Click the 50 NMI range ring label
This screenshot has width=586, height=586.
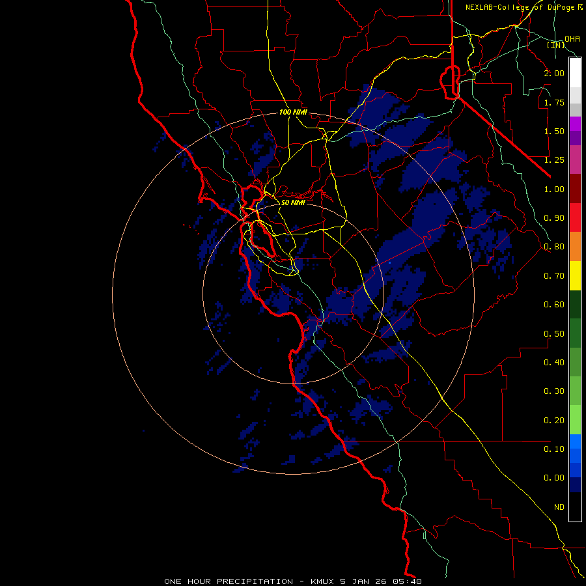click(293, 202)
